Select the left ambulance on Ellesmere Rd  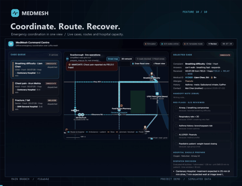click(x=80, y=115)
